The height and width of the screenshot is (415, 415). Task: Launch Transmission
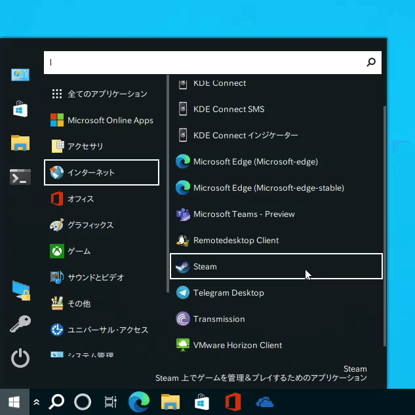click(x=276, y=319)
